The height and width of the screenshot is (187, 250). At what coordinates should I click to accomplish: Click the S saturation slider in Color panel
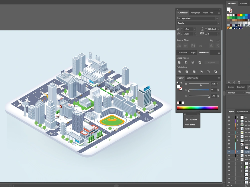[199, 90]
